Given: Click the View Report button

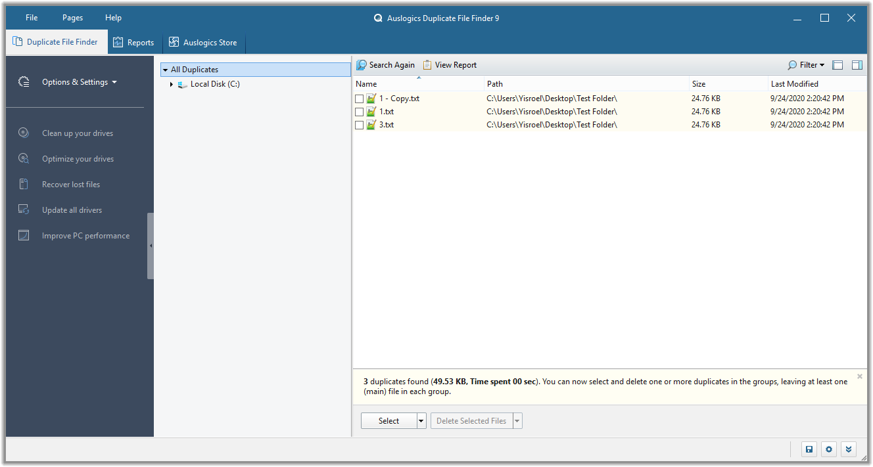Looking at the screenshot, I should [450, 65].
